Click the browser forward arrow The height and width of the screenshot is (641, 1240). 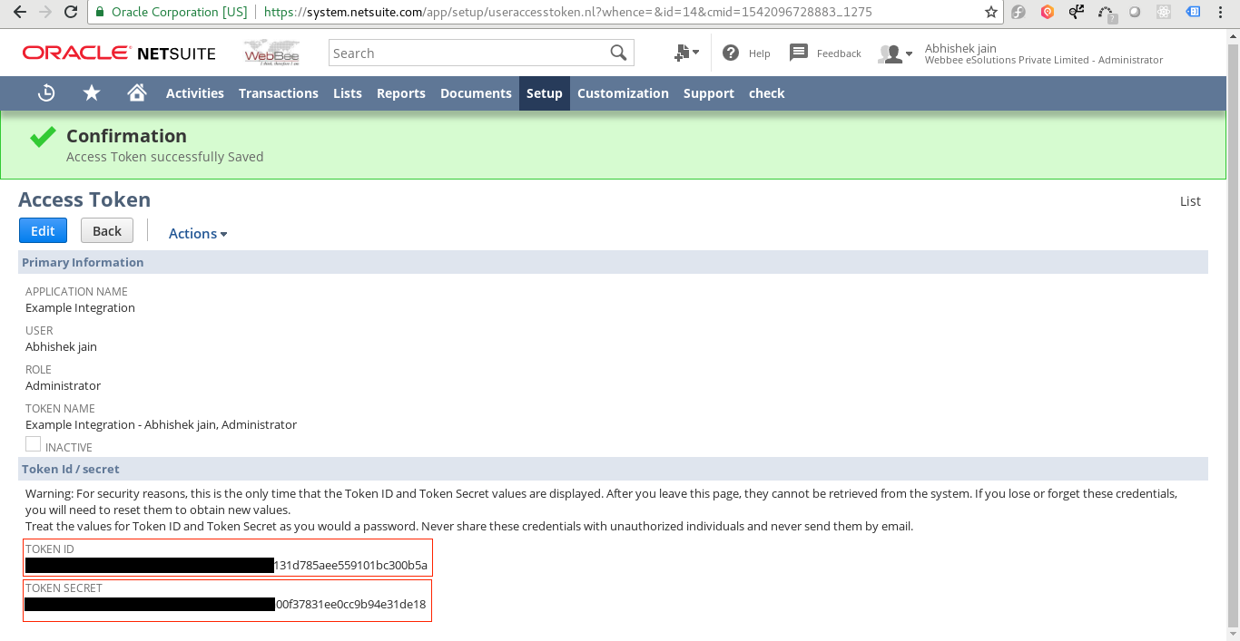[45, 13]
